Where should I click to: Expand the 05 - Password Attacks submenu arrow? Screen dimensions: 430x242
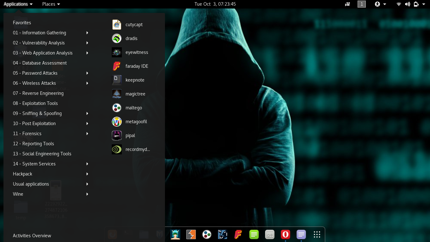point(87,73)
